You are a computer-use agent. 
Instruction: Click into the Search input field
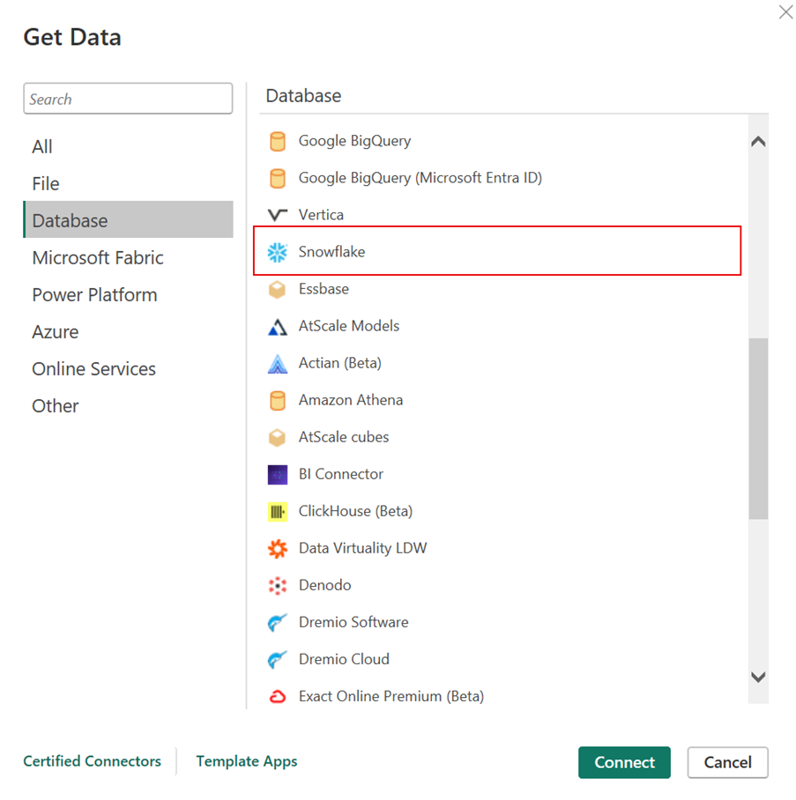coord(128,100)
